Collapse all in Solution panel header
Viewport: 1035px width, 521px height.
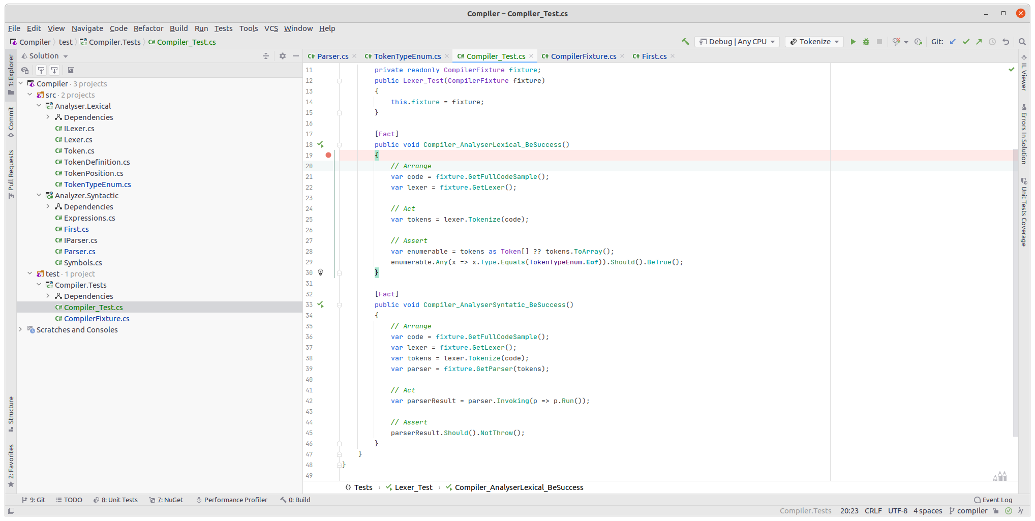266,56
